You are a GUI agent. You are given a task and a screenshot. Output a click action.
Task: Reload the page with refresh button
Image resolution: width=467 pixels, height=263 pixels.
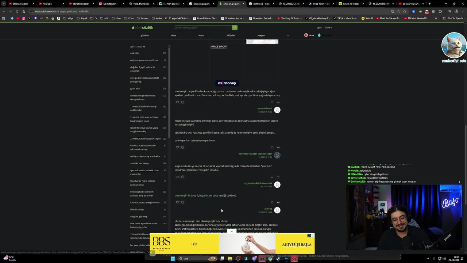click(x=17, y=11)
